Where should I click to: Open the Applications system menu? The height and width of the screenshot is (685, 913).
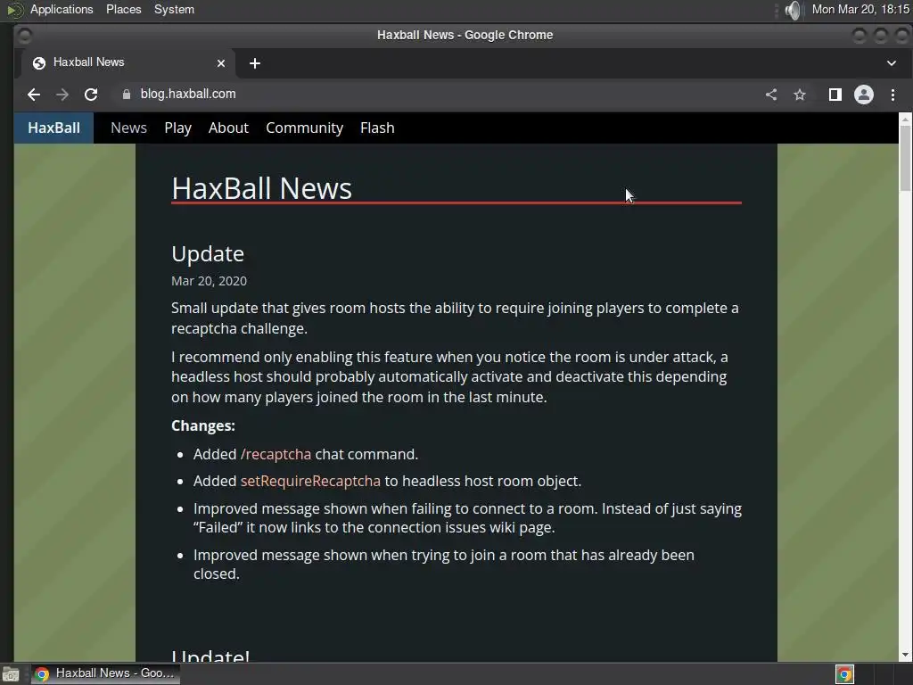(x=62, y=9)
